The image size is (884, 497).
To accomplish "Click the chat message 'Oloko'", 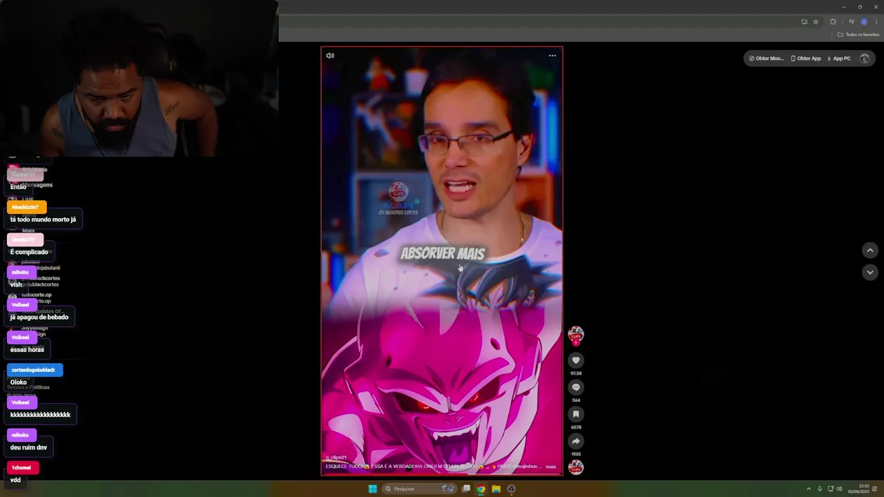I will 19,382.
